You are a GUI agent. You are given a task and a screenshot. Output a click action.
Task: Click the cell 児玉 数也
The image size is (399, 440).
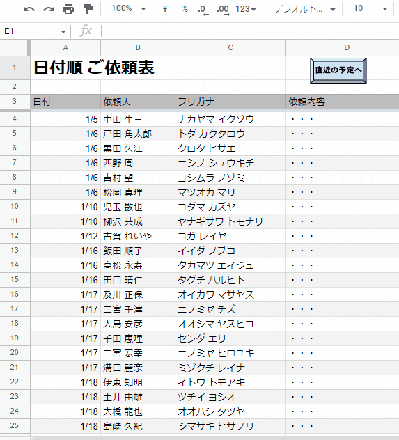pos(138,207)
